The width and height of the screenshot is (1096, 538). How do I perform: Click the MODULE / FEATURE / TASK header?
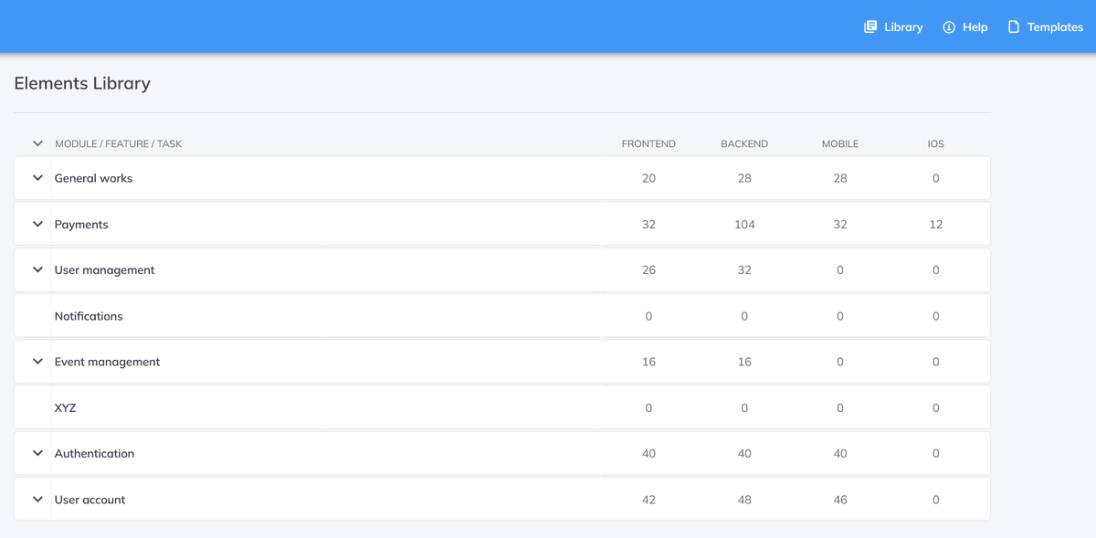pos(119,143)
